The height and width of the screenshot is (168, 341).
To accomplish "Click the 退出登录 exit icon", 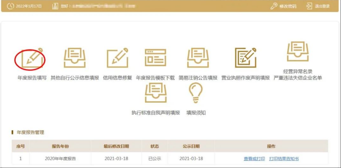I will coord(309,6).
